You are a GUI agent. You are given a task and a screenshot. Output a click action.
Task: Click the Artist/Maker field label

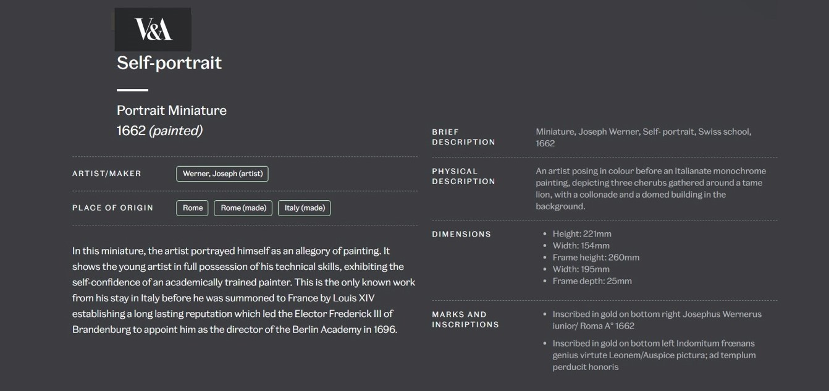click(107, 174)
